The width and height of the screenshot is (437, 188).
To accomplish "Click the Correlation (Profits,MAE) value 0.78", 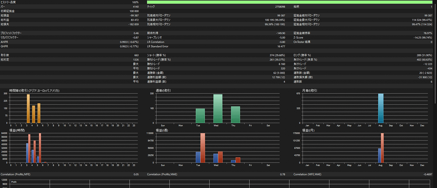I will 283,174.
